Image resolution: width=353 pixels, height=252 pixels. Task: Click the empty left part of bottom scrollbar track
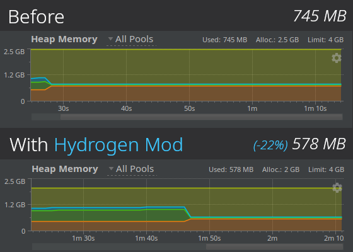(x=119, y=247)
